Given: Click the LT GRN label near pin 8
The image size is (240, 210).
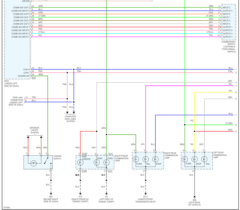Looking at the screenshot, I should [229, 123].
